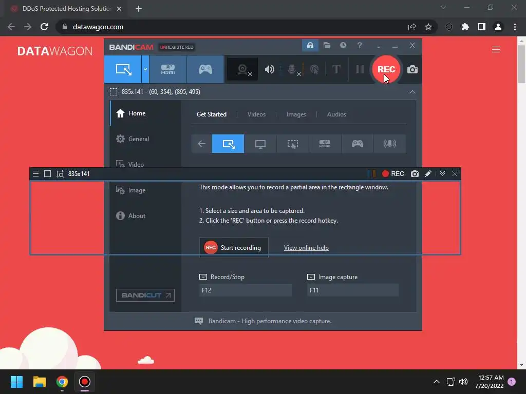The height and width of the screenshot is (394, 526).
Task: Click the back arrow in mode row
Action: 201,144
